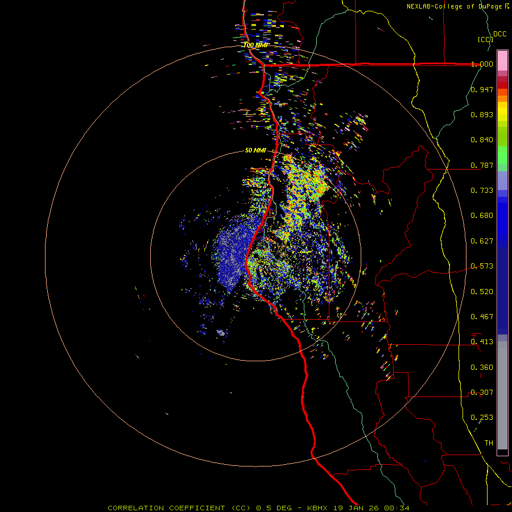Click the 0.520 legend value
The height and width of the screenshot is (512, 512).
pos(482,292)
